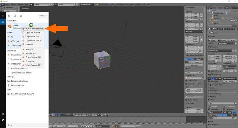Click the Blender app icon in Best match
238x128 pixels.
[9, 26]
